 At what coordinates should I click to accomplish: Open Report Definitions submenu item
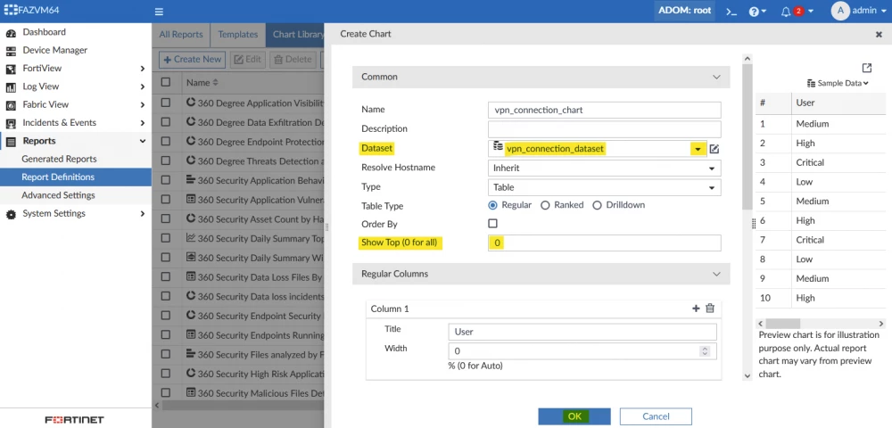click(76, 177)
